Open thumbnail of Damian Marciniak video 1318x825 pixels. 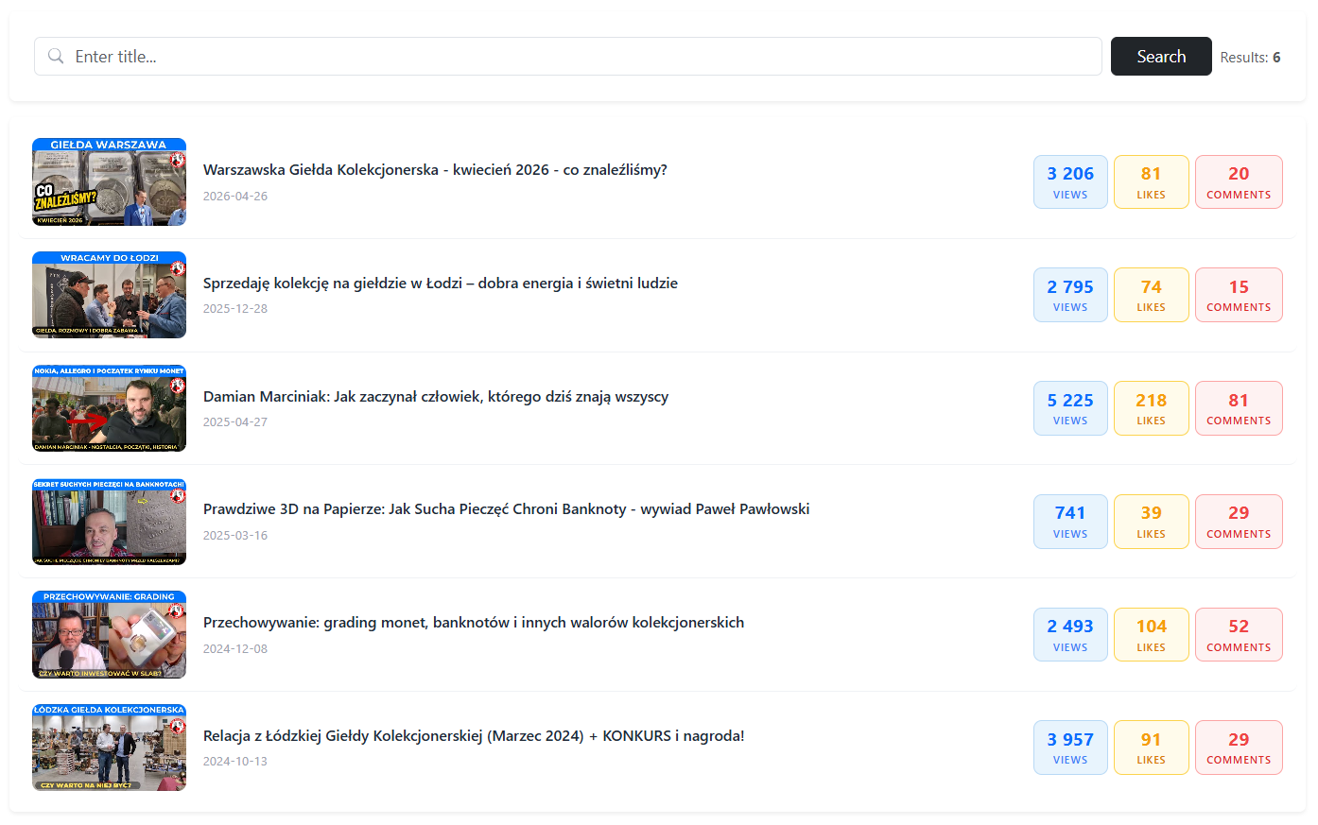(x=109, y=408)
